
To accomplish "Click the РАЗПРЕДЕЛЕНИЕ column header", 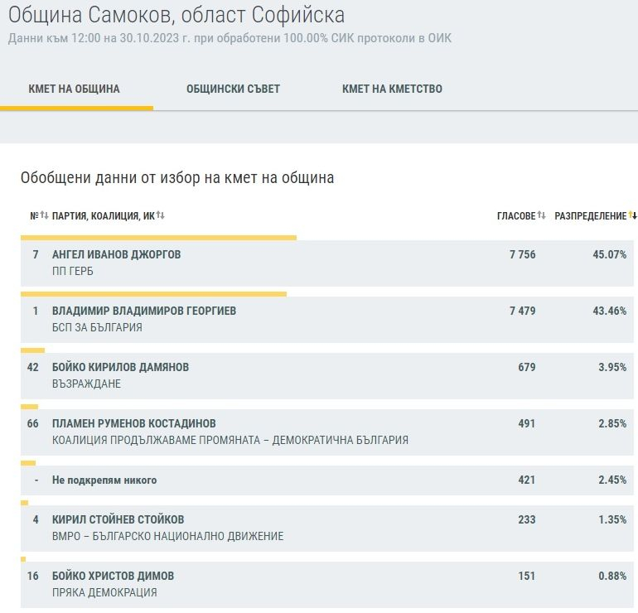I will tap(591, 216).
